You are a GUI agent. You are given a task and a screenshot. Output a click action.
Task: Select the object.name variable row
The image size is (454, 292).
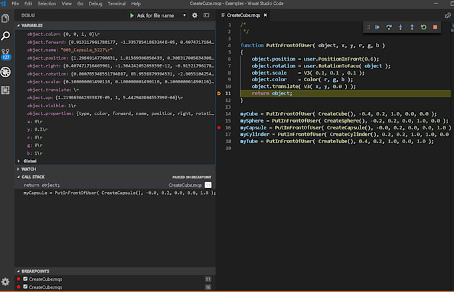[116, 50]
